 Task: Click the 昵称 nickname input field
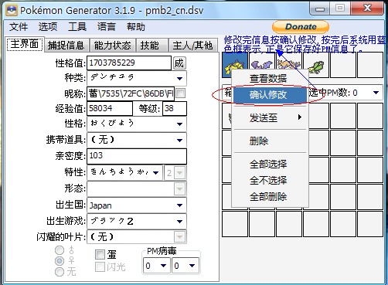pos(131,93)
